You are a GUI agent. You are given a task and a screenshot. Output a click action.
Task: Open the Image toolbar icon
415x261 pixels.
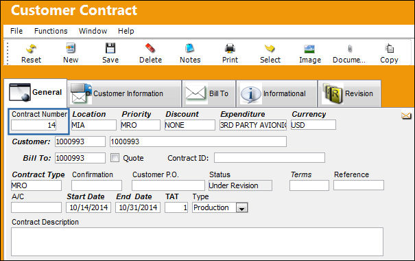point(309,49)
